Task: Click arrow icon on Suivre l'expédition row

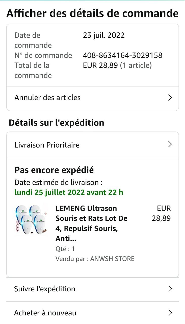Action: (170, 289)
